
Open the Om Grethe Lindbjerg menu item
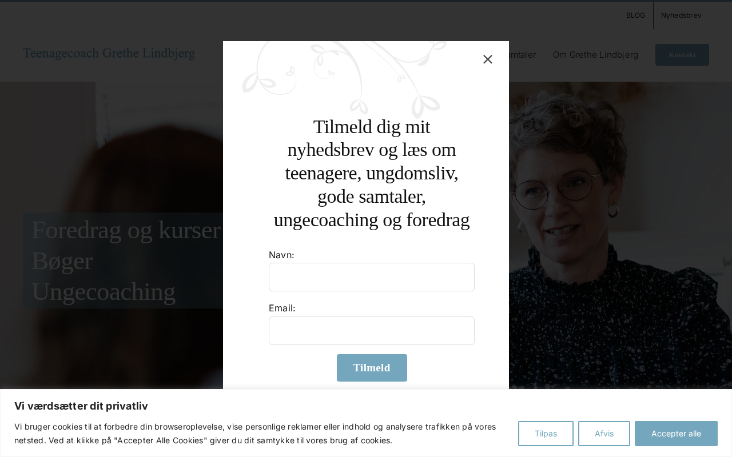coord(595,55)
